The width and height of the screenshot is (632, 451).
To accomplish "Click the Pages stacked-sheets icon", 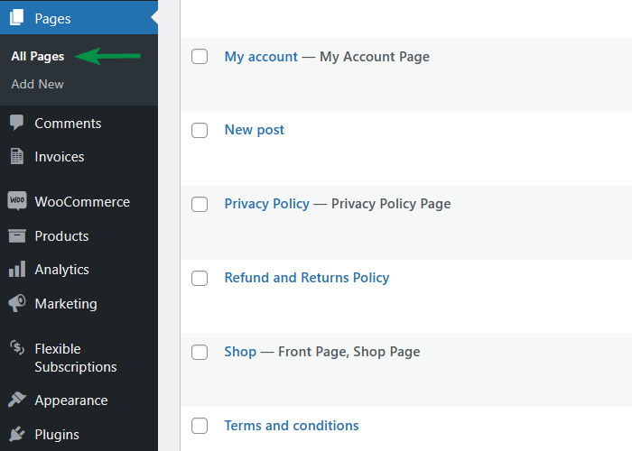I will [16, 17].
